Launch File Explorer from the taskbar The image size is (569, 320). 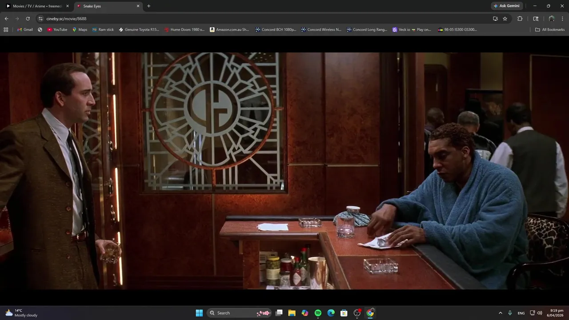[x=292, y=313]
